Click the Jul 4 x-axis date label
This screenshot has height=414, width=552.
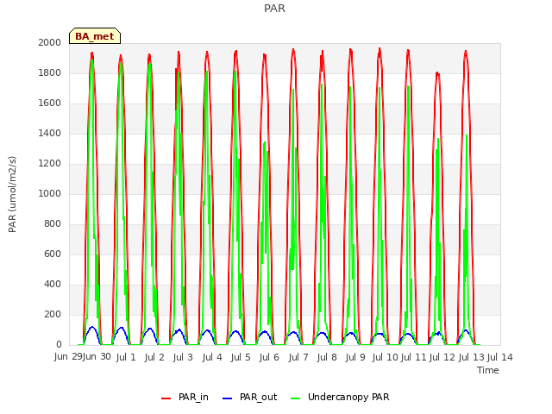tap(212, 357)
